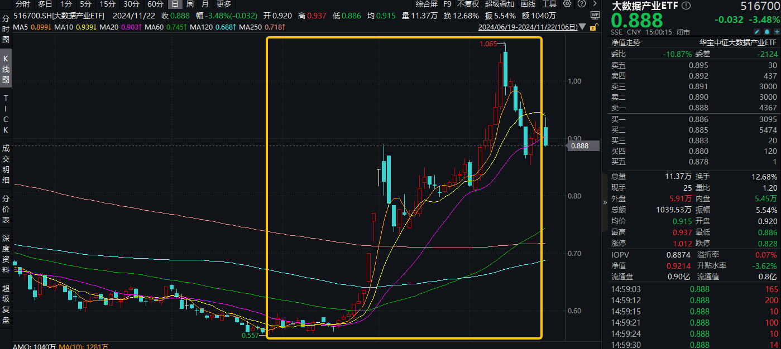The height and width of the screenshot is (349, 781).
Task: Switch to 综合屏 view
Action: pyautogui.click(x=427, y=4)
